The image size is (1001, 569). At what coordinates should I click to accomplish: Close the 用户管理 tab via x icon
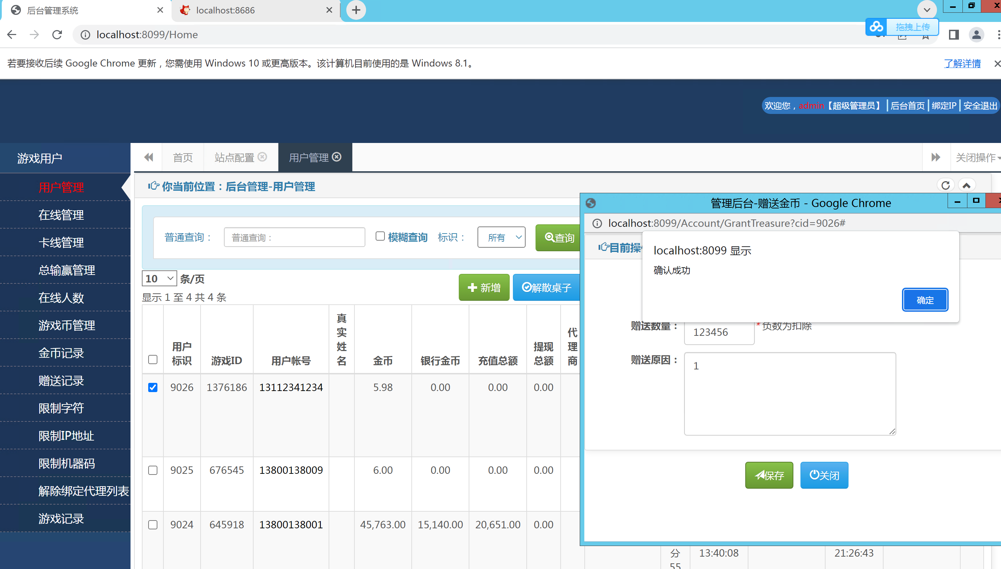(337, 157)
